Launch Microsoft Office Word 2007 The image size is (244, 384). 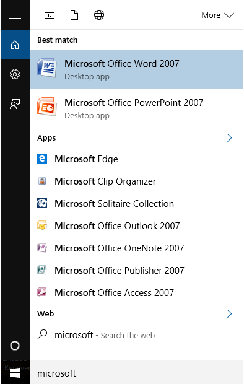(x=136, y=69)
